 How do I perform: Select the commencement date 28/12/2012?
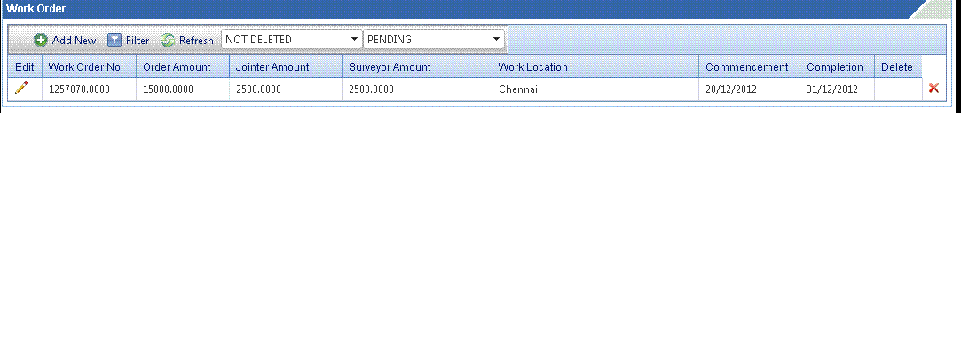click(749, 89)
